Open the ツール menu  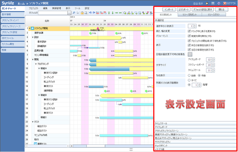point(77,8)
